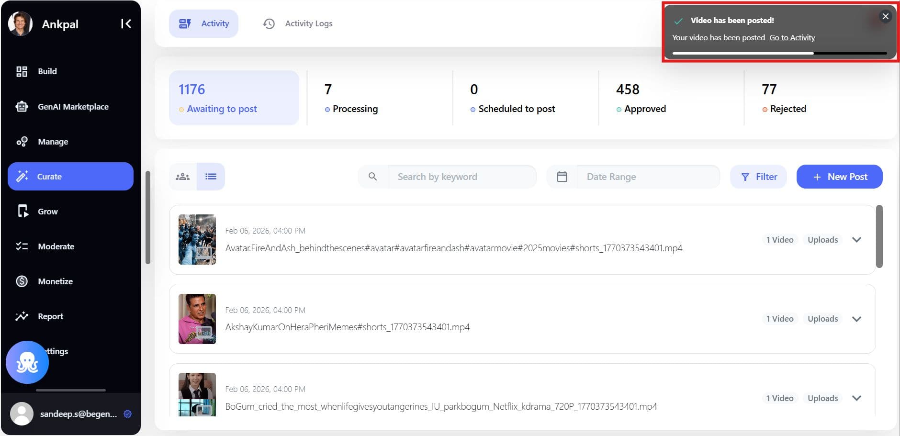Click Uploads tag on BoGum post
Viewport: 900px width, 436px height.
tap(823, 398)
